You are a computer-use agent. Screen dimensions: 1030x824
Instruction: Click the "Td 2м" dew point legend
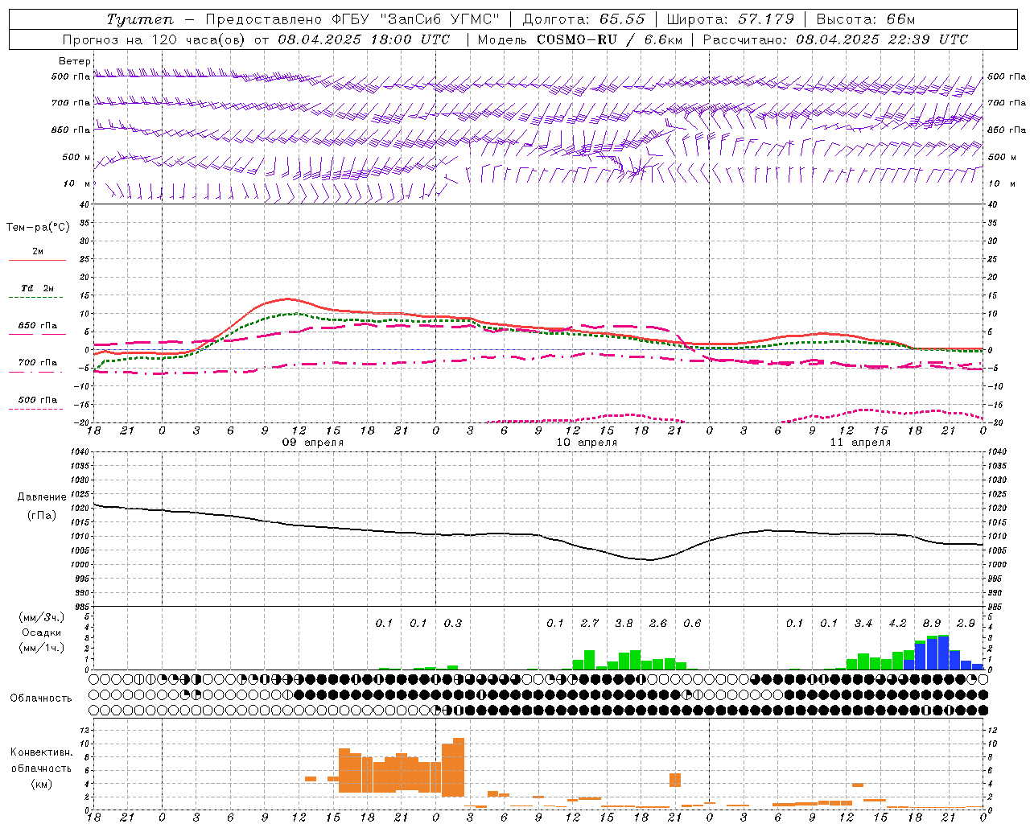click(38, 288)
